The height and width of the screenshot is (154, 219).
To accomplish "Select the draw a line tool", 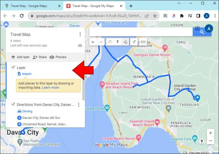I will pyautogui.click(x=125, y=42).
